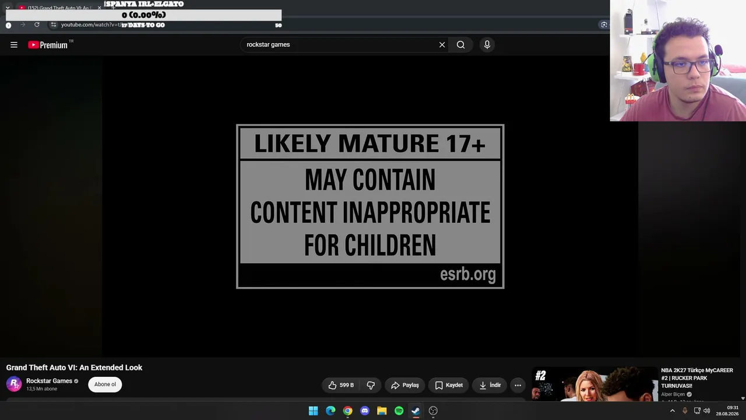
Task: Share the video using Paylaş
Action: coord(405,385)
